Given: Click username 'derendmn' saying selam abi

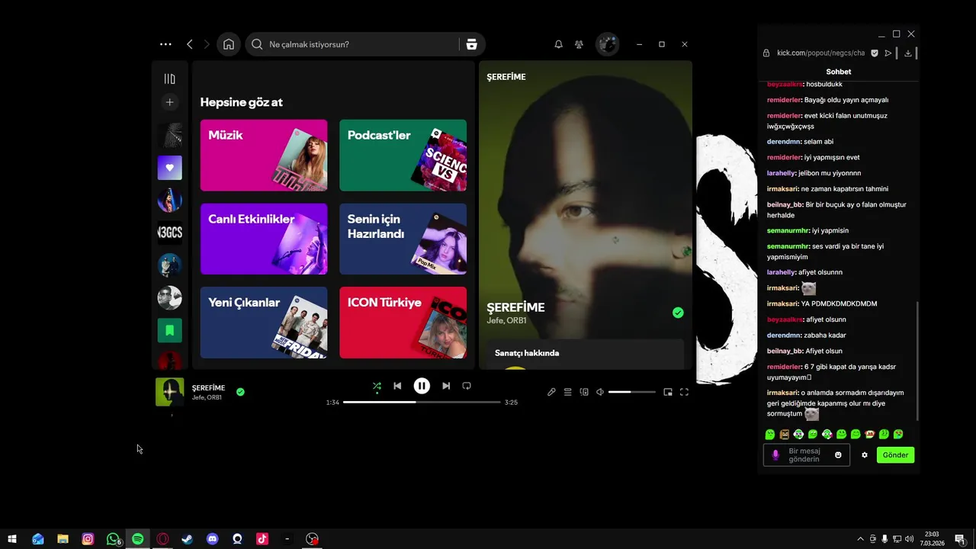Looking at the screenshot, I should tap(784, 142).
